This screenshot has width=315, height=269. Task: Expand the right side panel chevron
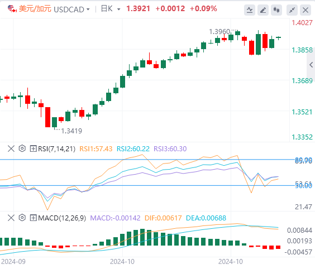click(311, 65)
